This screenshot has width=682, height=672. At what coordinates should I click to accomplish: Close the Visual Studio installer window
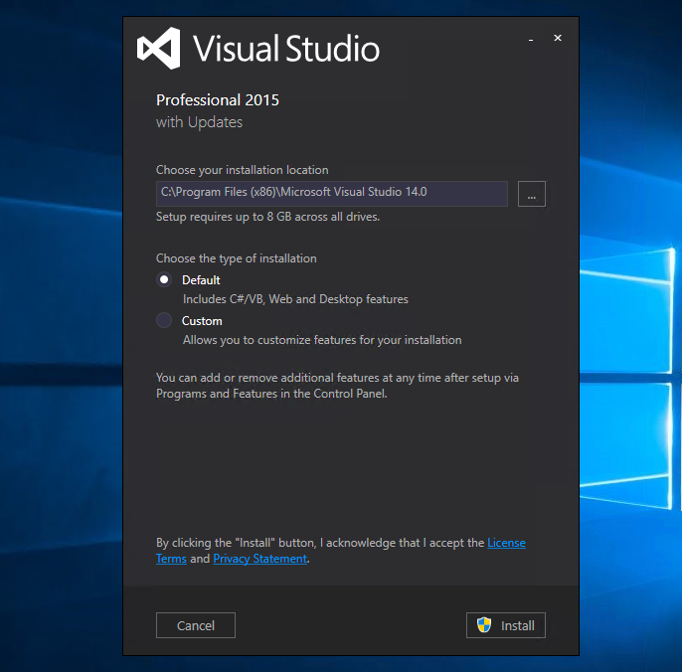point(558,39)
